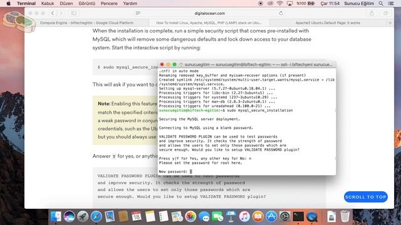Switch to Compute Engine Google Cloud tab

(86, 22)
